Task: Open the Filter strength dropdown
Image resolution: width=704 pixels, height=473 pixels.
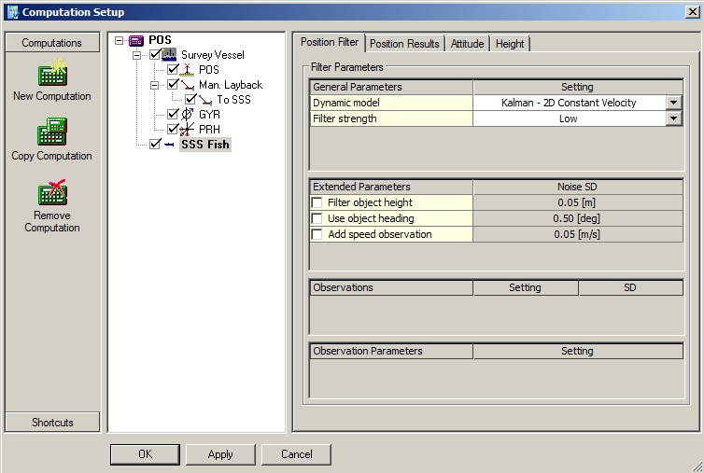Action: click(673, 118)
